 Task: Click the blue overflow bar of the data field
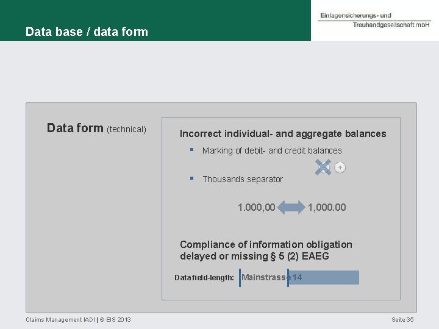(x=324, y=278)
